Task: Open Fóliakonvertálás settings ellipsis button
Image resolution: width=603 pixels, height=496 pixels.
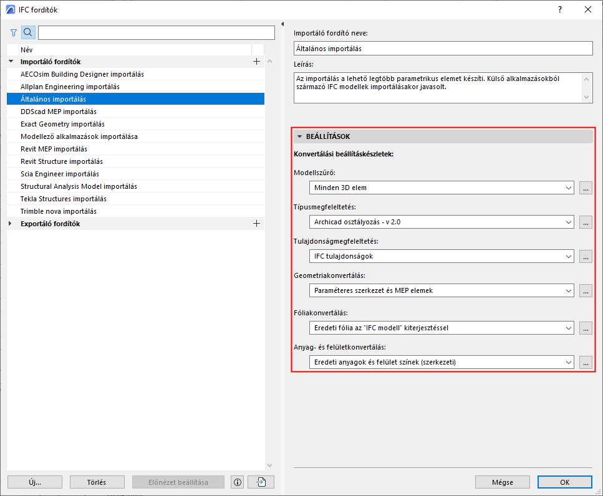Action: (586, 328)
